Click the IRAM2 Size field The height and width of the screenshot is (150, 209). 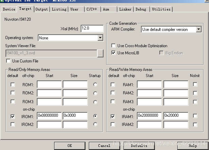pos(176,125)
